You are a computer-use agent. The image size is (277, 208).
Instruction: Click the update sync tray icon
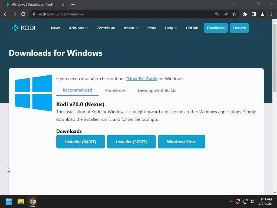238,201
